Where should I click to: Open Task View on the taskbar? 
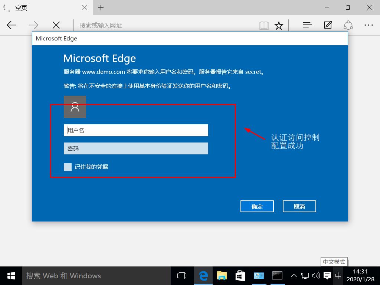[x=182, y=276]
